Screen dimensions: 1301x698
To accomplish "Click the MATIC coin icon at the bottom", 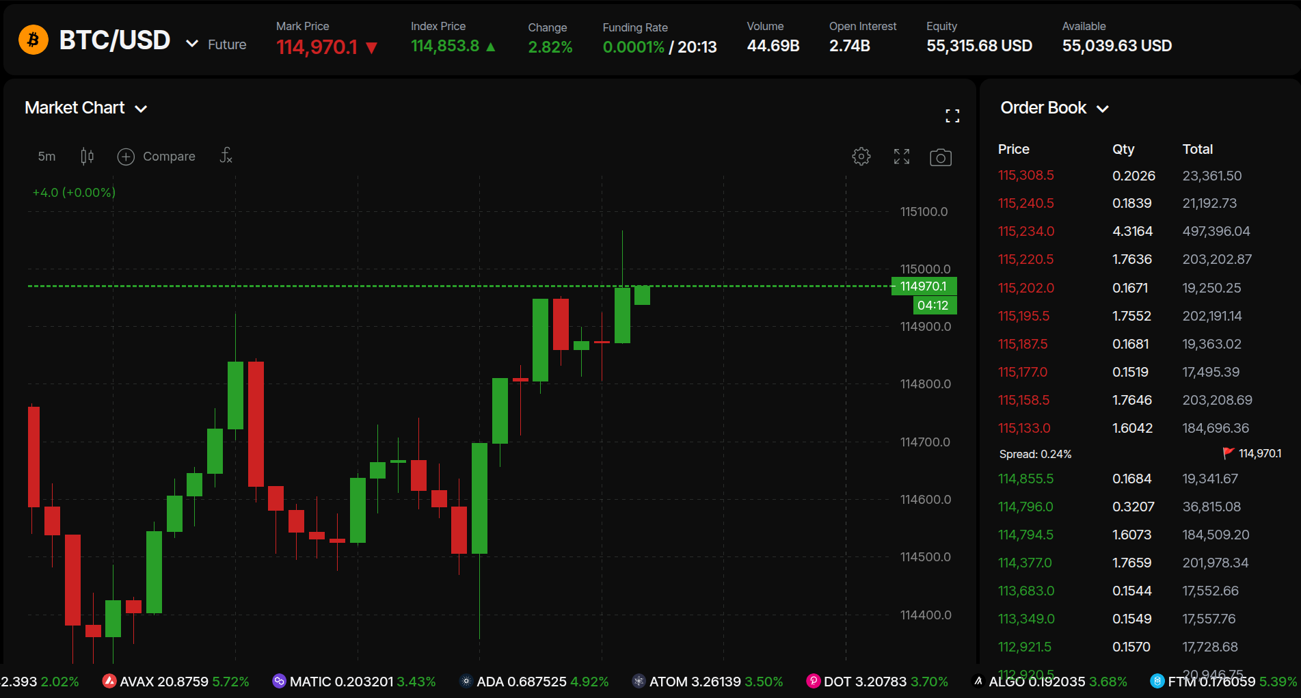I will (x=278, y=681).
